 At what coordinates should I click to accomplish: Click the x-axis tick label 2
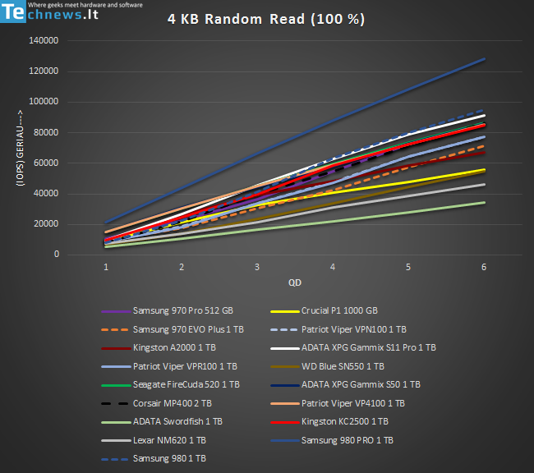click(182, 267)
